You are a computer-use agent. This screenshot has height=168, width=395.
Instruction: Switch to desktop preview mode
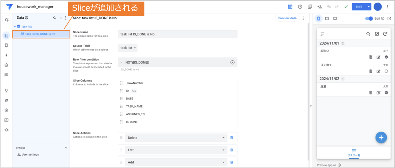(335, 18)
